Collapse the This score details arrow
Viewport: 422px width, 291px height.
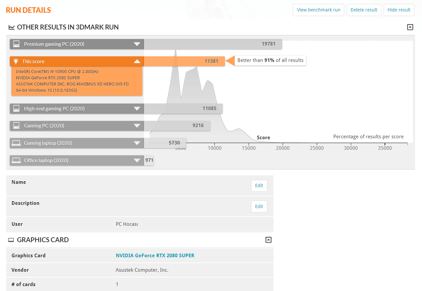pyautogui.click(x=137, y=62)
